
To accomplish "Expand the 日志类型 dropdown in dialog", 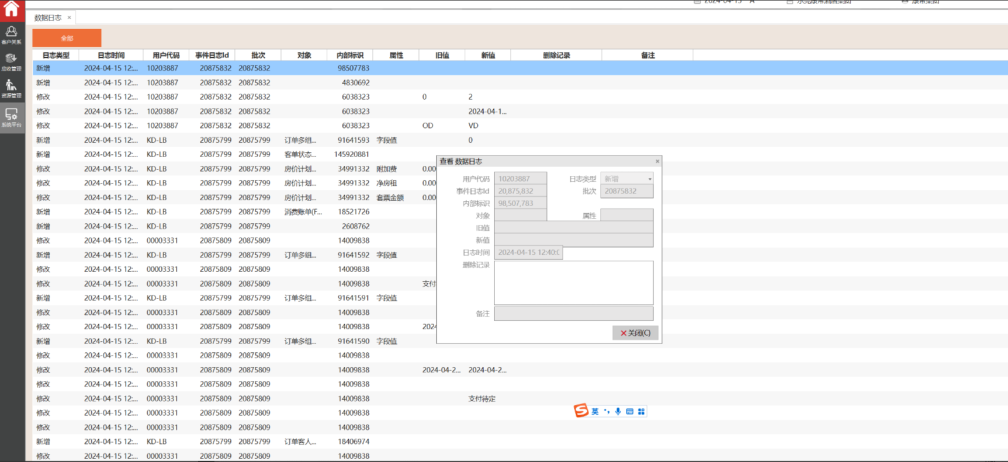I will coord(649,179).
